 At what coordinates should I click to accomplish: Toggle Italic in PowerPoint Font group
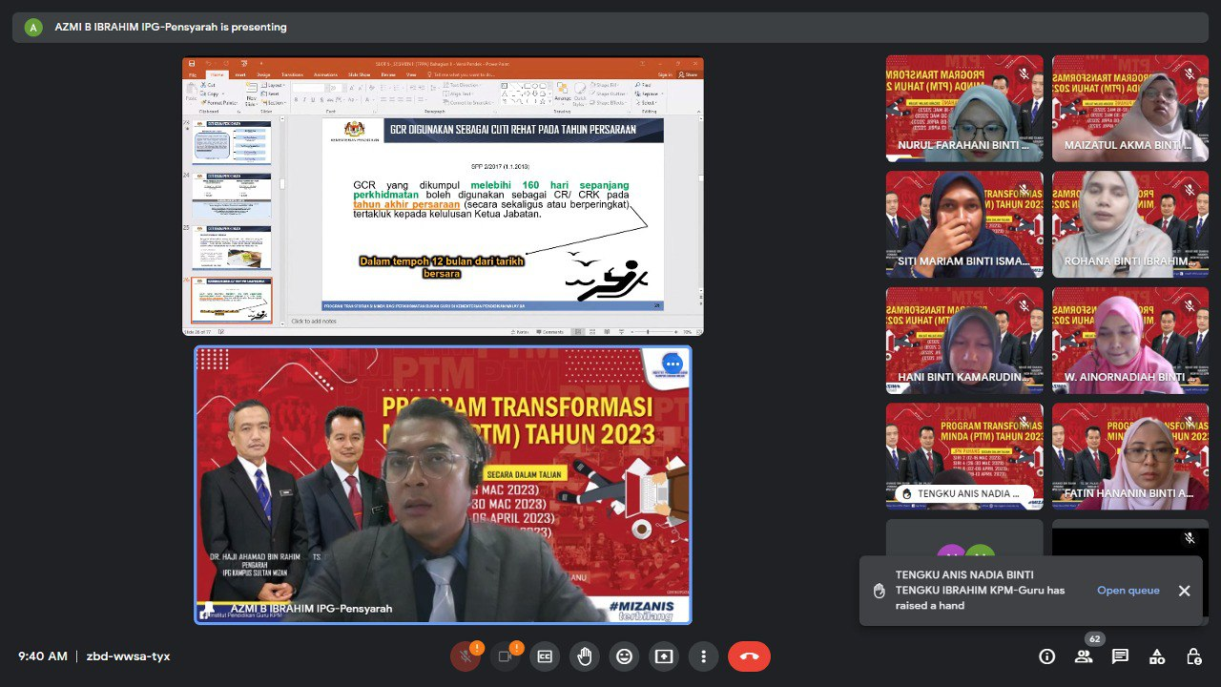[x=304, y=99]
